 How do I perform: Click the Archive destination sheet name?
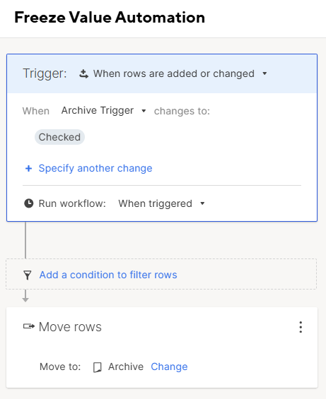click(x=126, y=367)
